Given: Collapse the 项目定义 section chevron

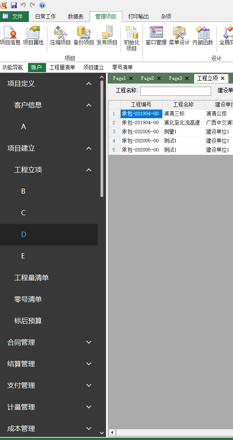Looking at the screenshot, I should (x=89, y=84).
